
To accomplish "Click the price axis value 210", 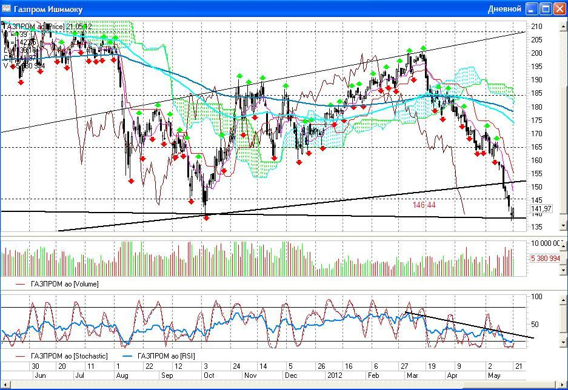I will [536, 27].
